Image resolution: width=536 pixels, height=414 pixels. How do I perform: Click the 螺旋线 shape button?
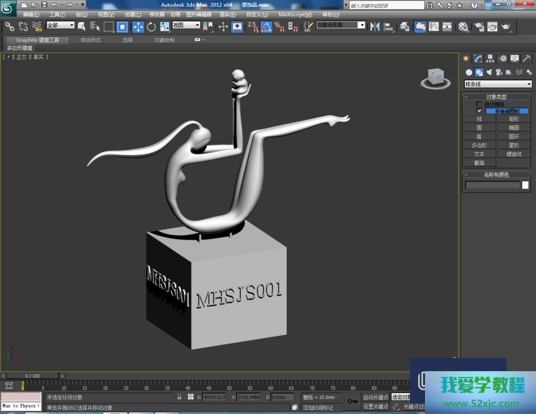pyautogui.click(x=513, y=154)
